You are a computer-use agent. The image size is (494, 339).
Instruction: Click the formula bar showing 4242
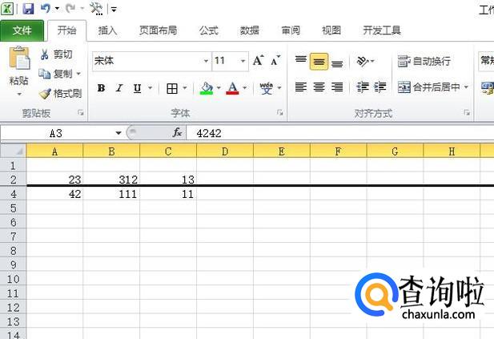click(x=340, y=133)
